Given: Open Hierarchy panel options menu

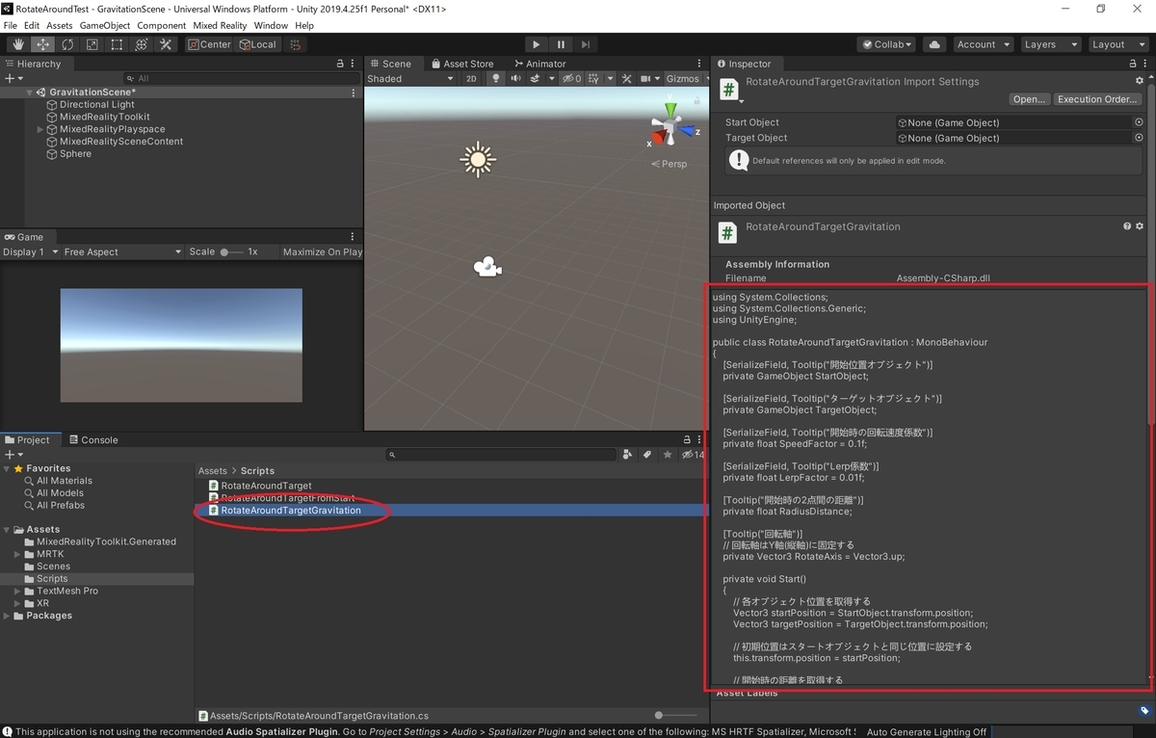Looking at the screenshot, I should (353, 64).
